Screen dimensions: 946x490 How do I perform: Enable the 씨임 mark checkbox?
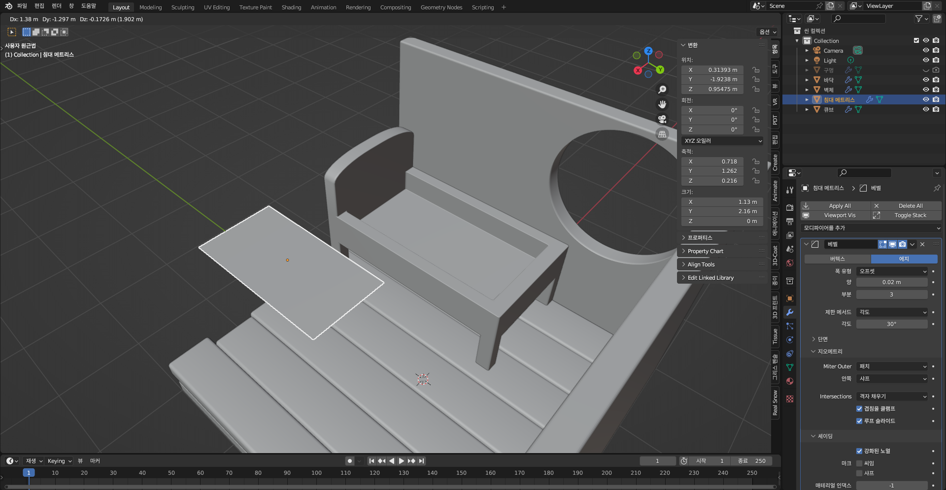859,463
